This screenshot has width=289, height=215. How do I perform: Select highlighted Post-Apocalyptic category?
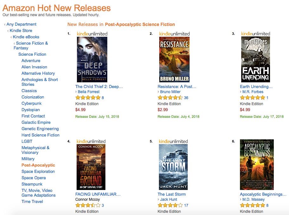click(x=38, y=165)
